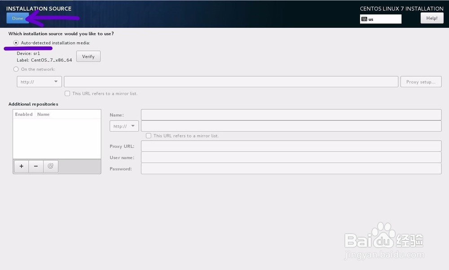449x270 pixels.
Task: Sort repositories by the Name column
Action: click(43, 114)
